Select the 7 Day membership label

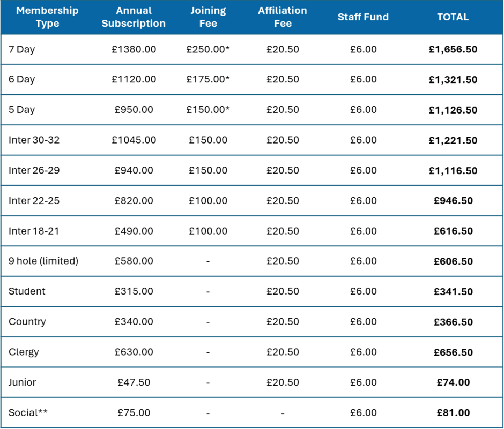(22, 49)
